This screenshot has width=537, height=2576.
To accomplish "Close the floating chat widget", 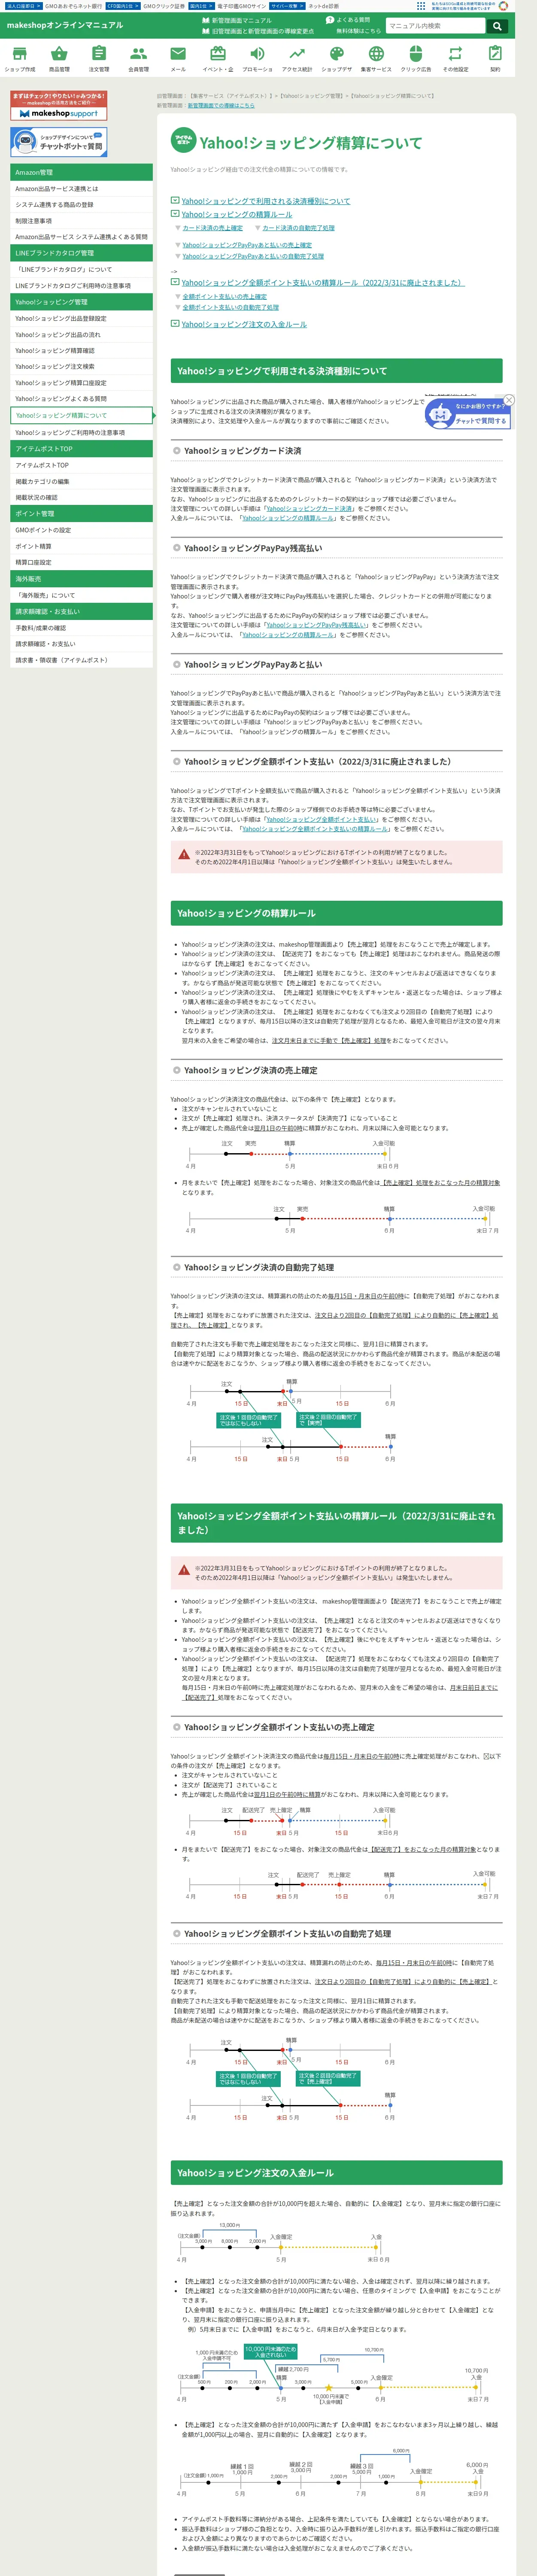I will (x=509, y=400).
